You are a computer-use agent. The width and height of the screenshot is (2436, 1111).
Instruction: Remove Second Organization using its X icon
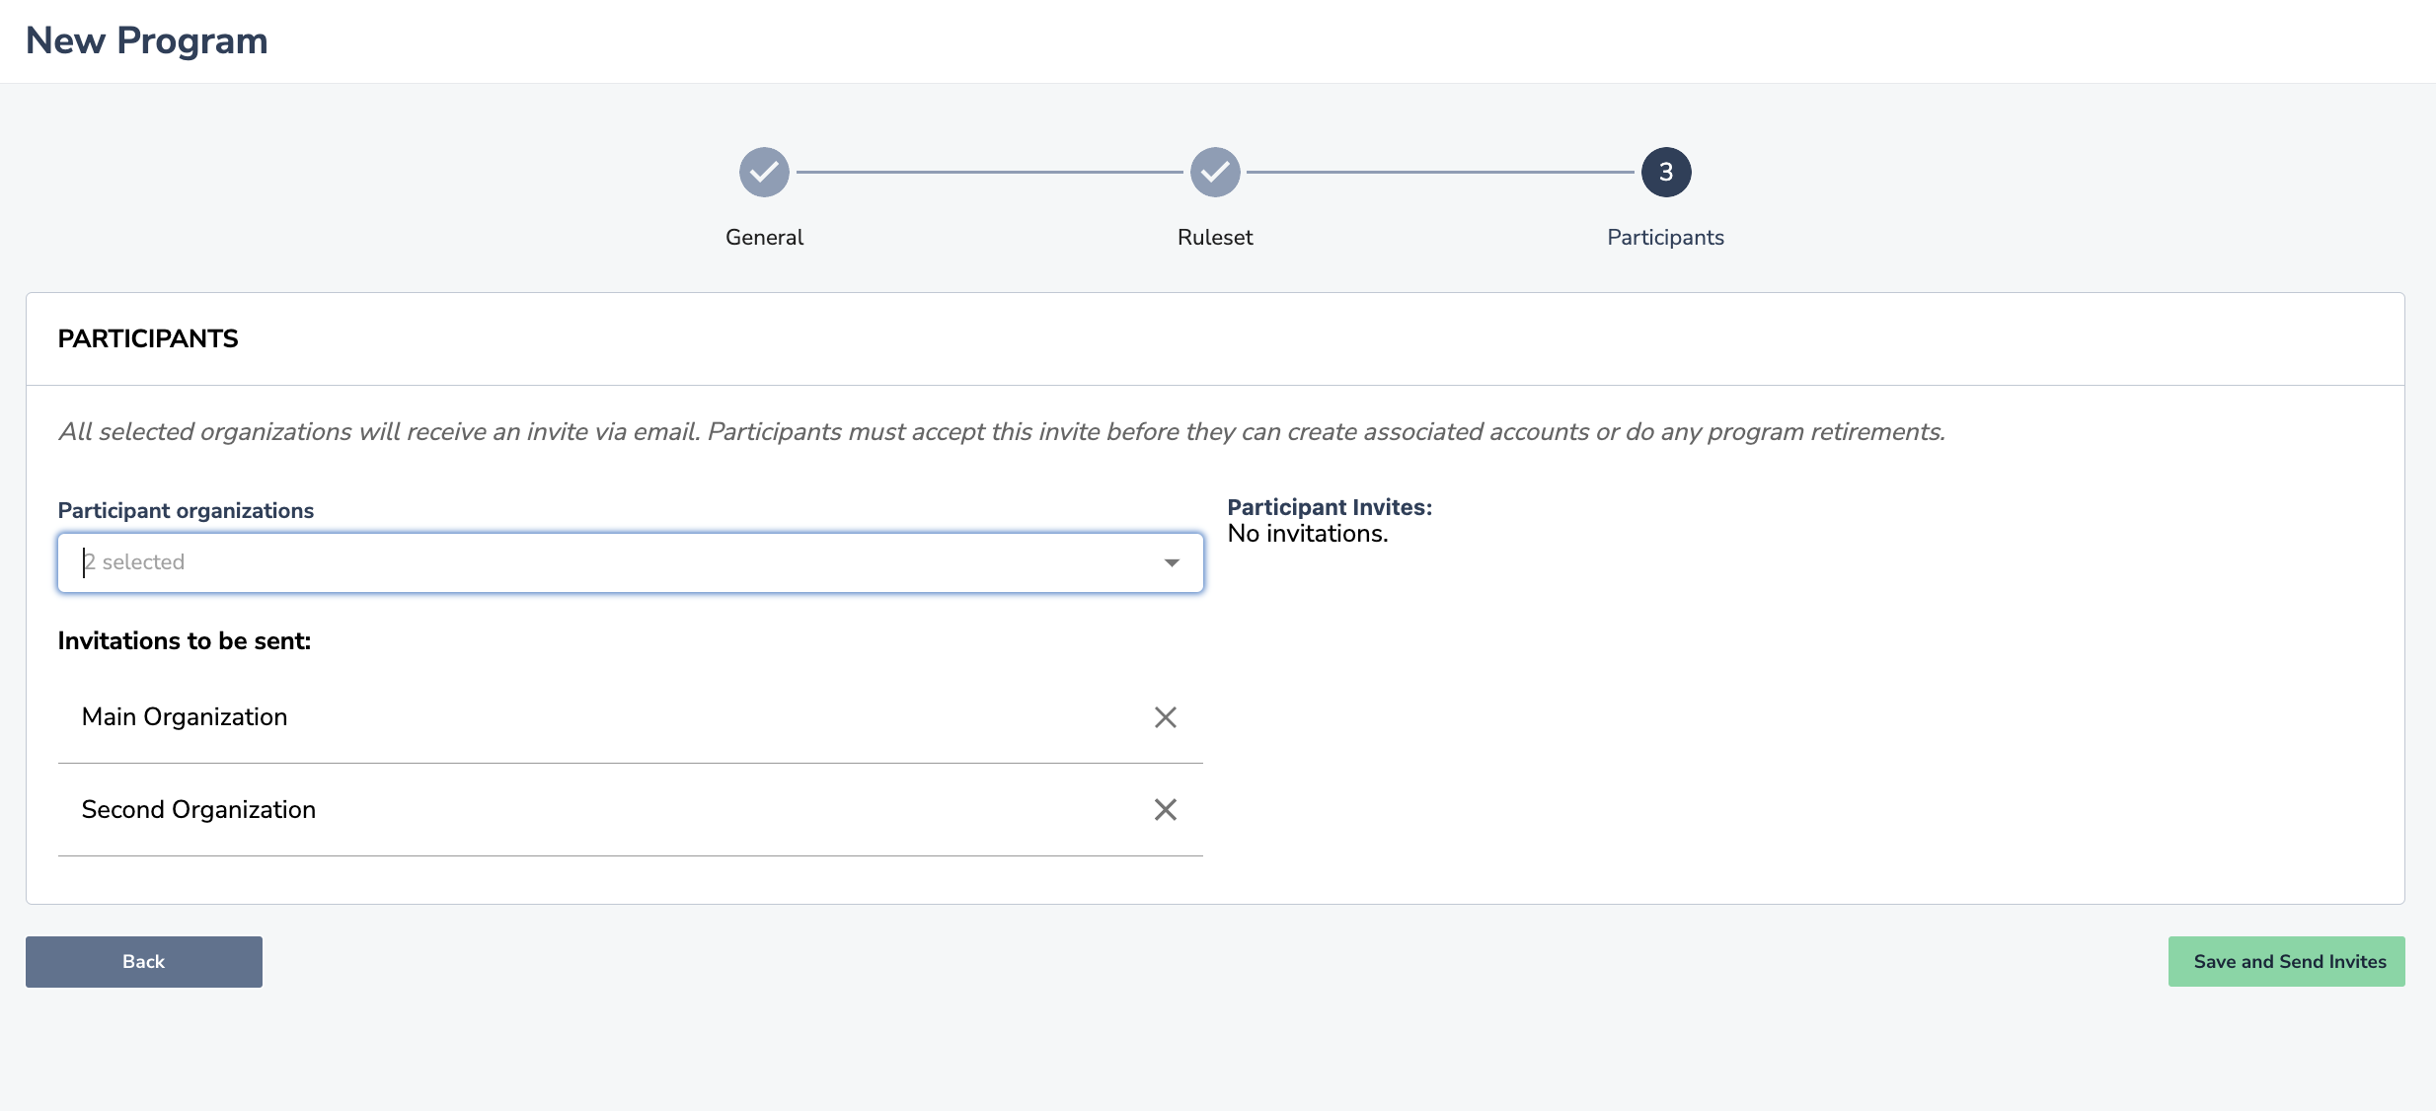pyautogui.click(x=1165, y=810)
